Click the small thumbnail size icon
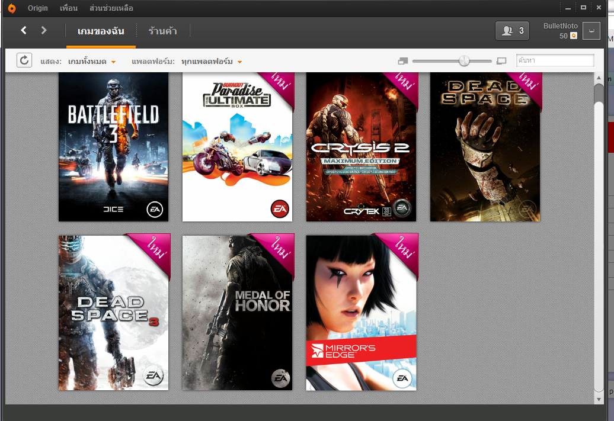The width and height of the screenshot is (614, 421). (x=403, y=60)
